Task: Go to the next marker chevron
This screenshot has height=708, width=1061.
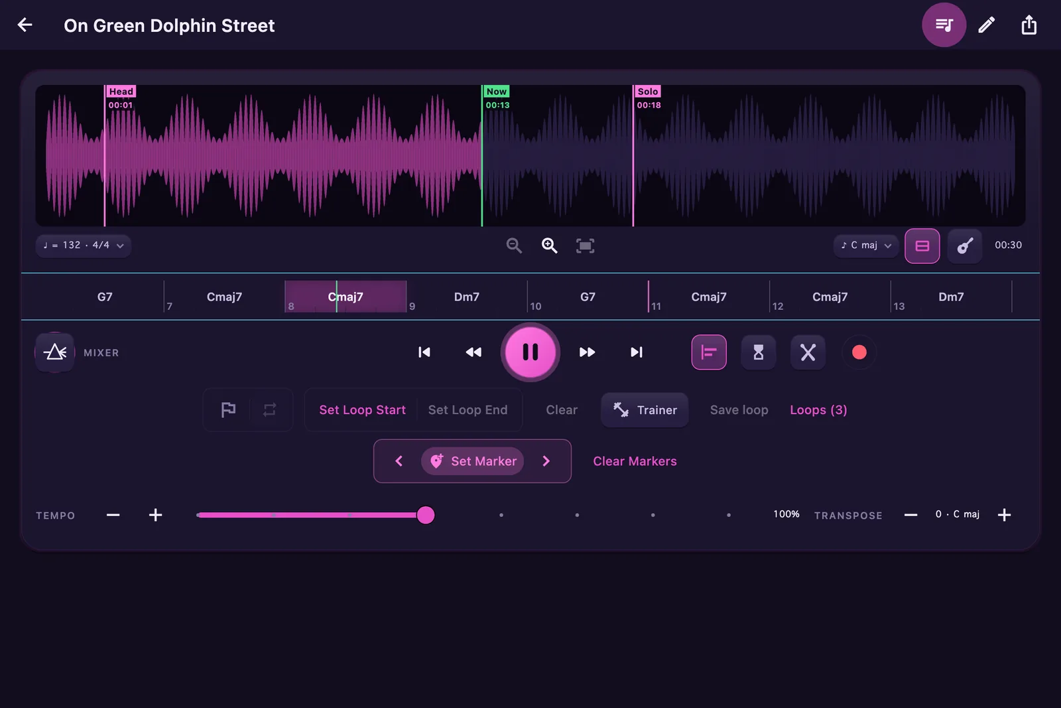Action: click(x=546, y=461)
